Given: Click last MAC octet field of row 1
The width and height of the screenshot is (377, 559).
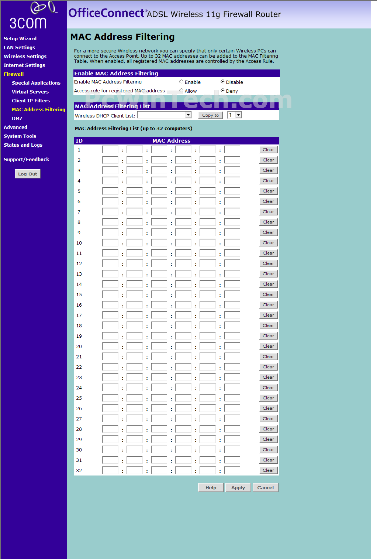Looking at the screenshot, I should click(232, 150).
